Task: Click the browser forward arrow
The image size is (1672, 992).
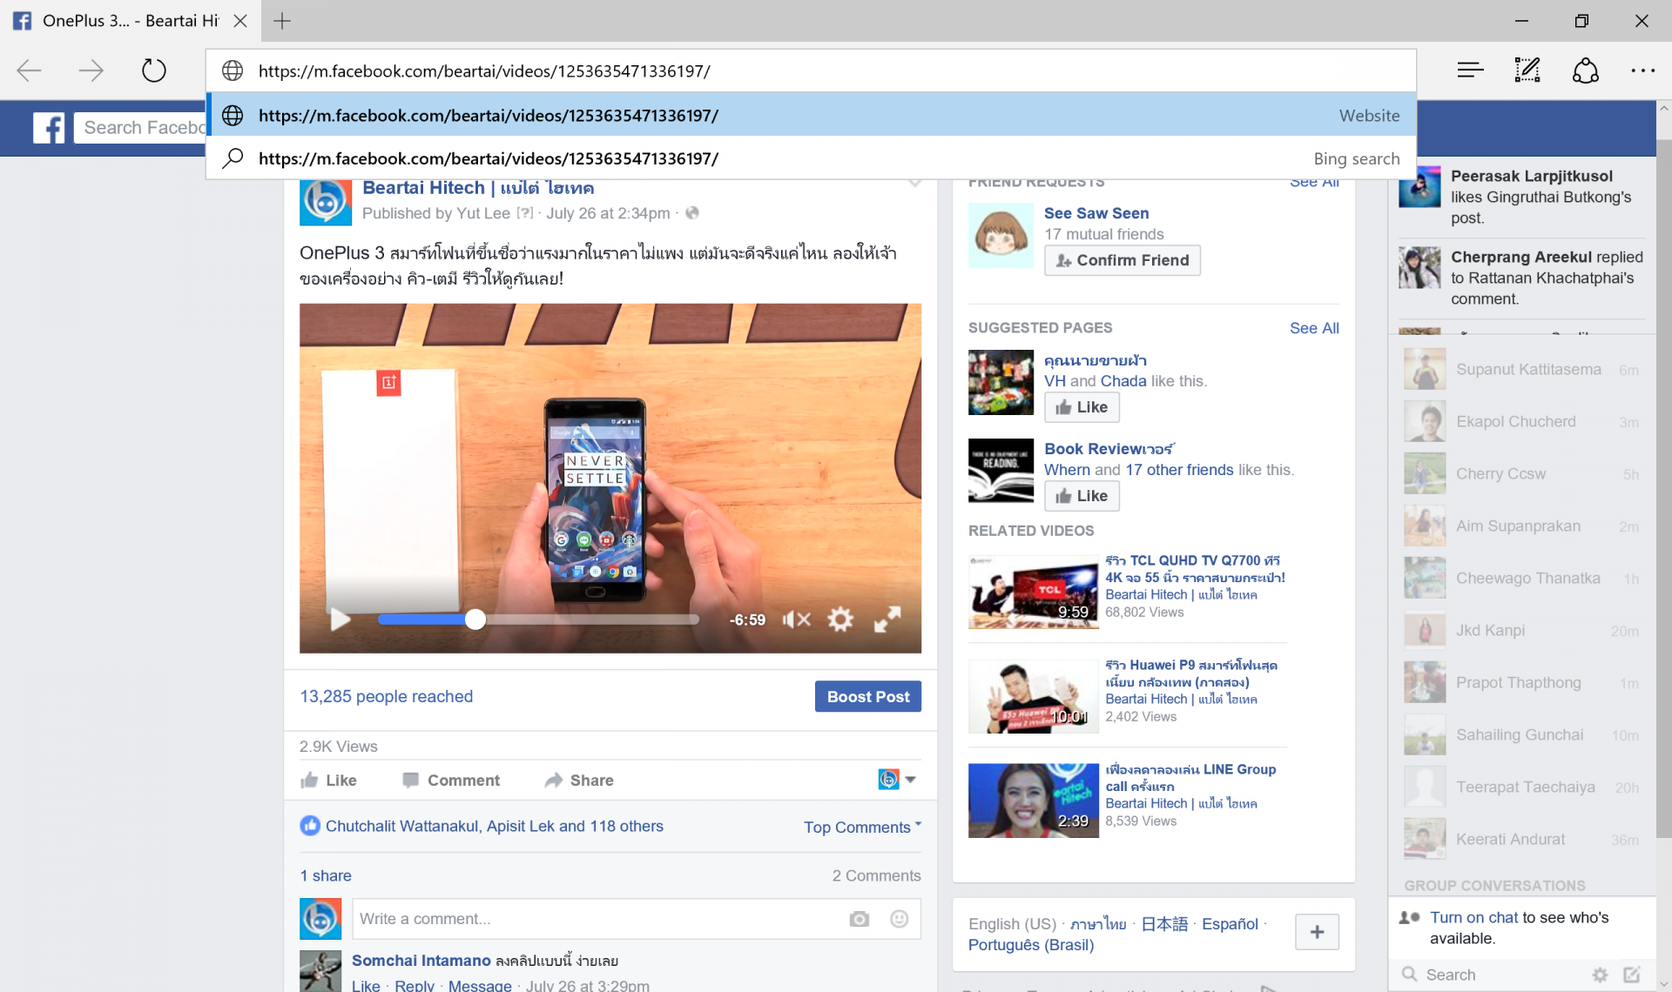Action: point(91,70)
